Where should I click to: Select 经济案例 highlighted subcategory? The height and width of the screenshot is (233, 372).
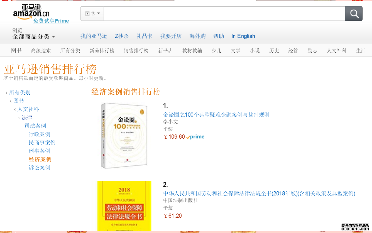[40, 159]
